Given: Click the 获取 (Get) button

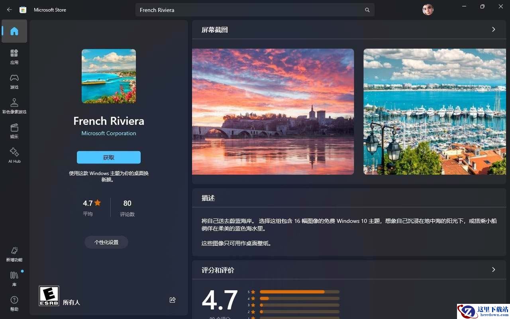Looking at the screenshot, I should pyautogui.click(x=109, y=158).
